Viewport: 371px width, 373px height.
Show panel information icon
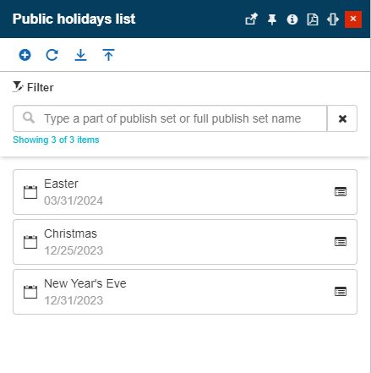(292, 19)
